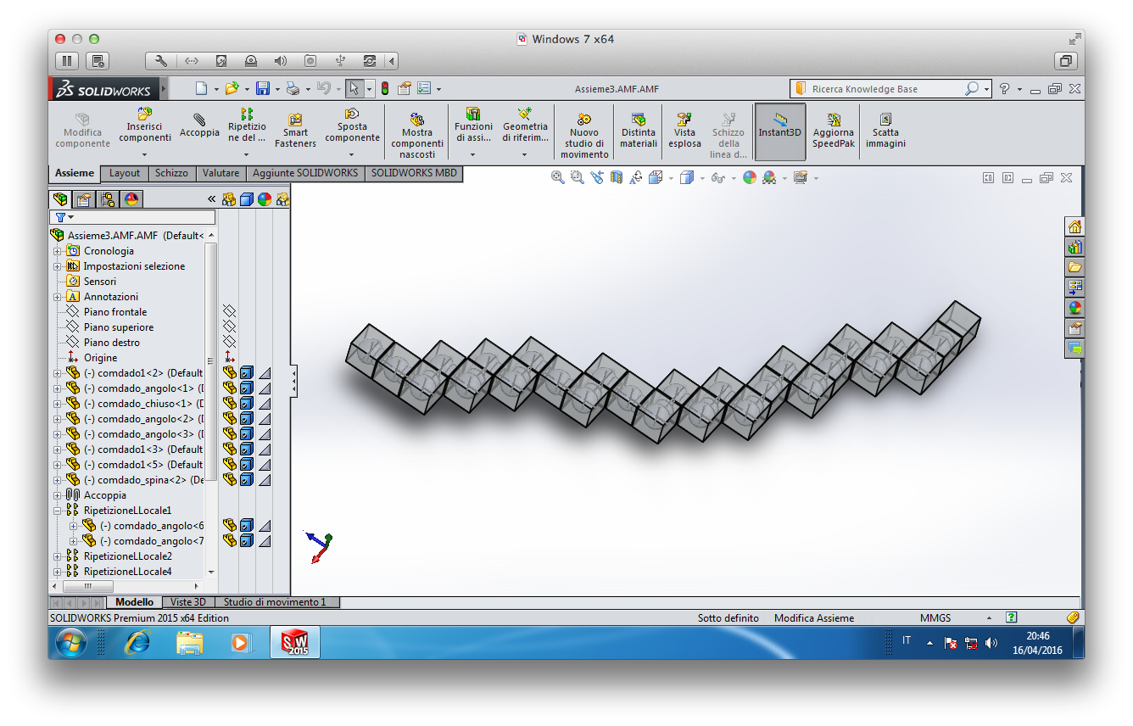The height and width of the screenshot is (726, 1133).
Task: Click the section view icon
Action: point(617,177)
